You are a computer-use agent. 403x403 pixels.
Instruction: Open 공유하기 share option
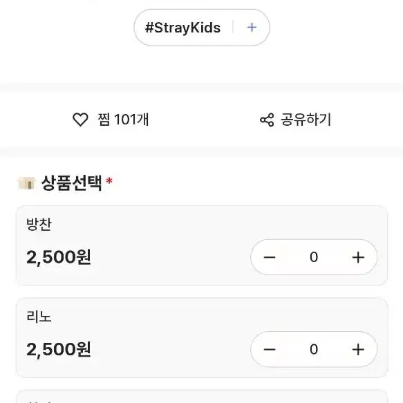(x=306, y=120)
